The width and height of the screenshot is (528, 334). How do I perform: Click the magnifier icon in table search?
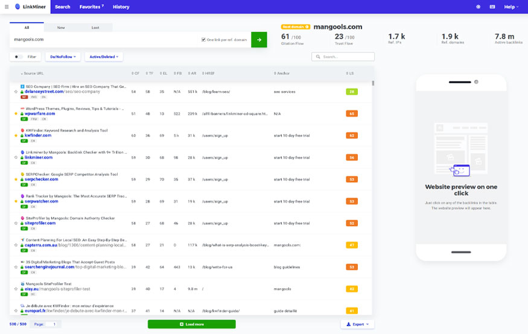pyautogui.click(x=318, y=57)
